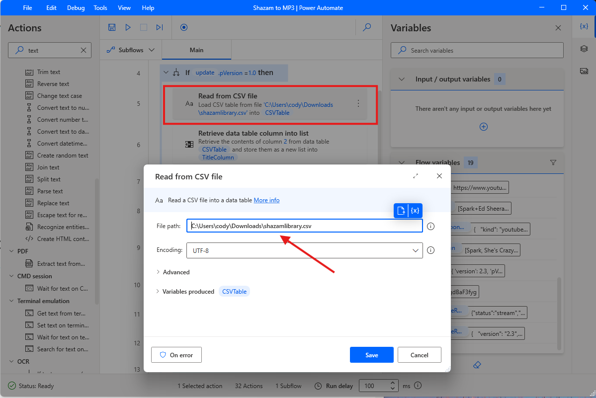
Task: Open the Encoding dropdown in the dialog
Action: (x=416, y=250)
